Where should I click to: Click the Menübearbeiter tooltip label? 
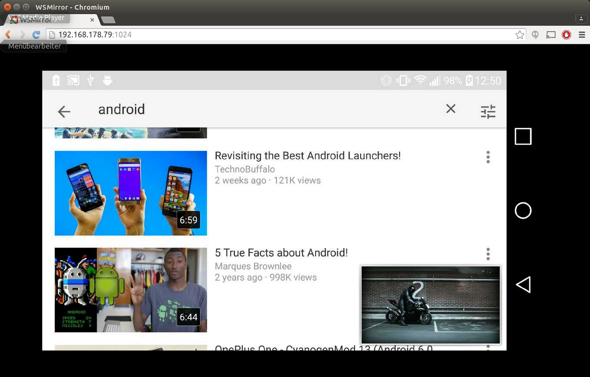(x=34, y=46)
